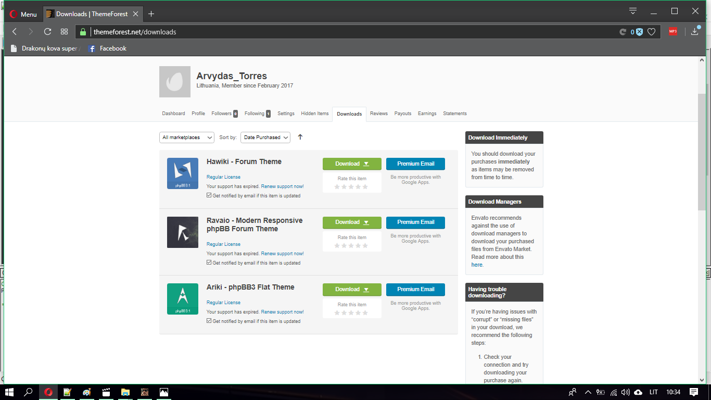Open the Speed Dial grid icon
This screenshot has width=711, height=400.
coord(65,32)
